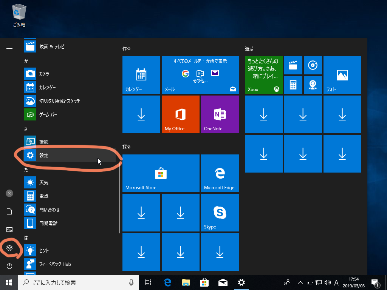Expand hidden icons with tray chevron

(300, 282)
